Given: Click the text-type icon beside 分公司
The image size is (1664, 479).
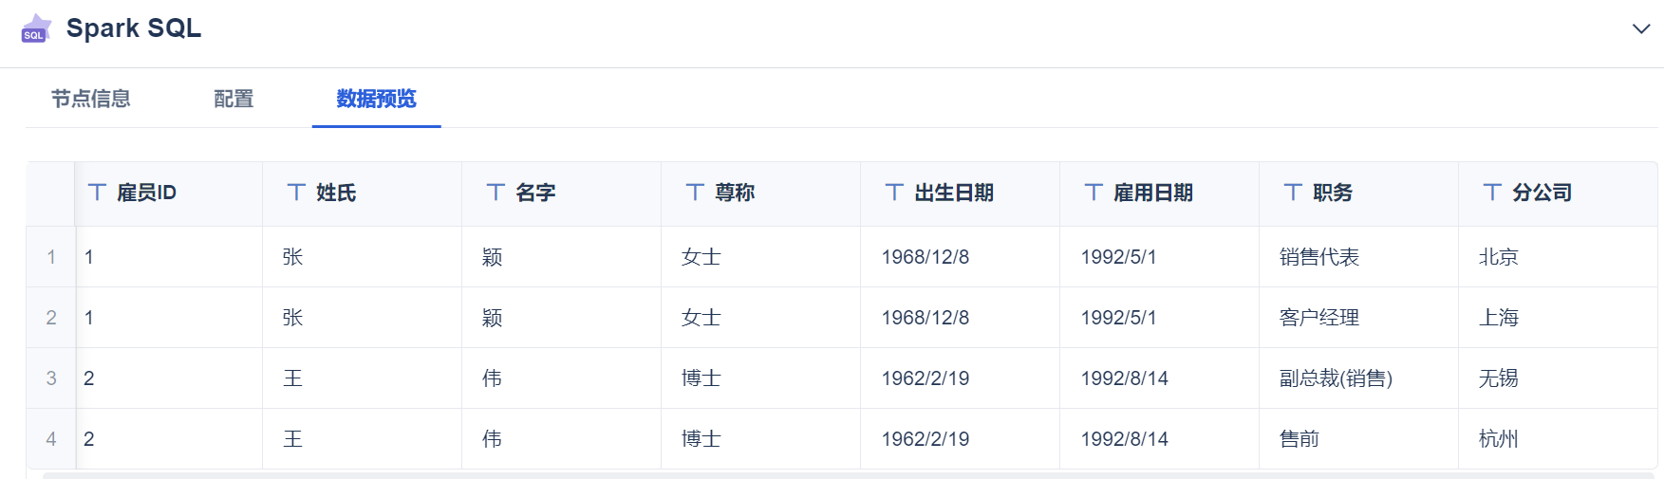Looking at the screenshot, I should coord(1492,193).
